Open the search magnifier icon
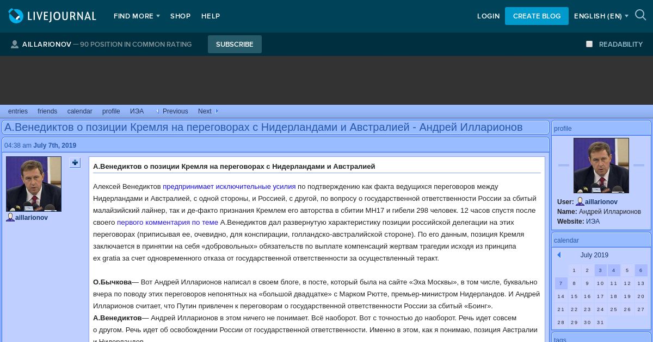Viewport: 653px width, 342px height. 640,15
